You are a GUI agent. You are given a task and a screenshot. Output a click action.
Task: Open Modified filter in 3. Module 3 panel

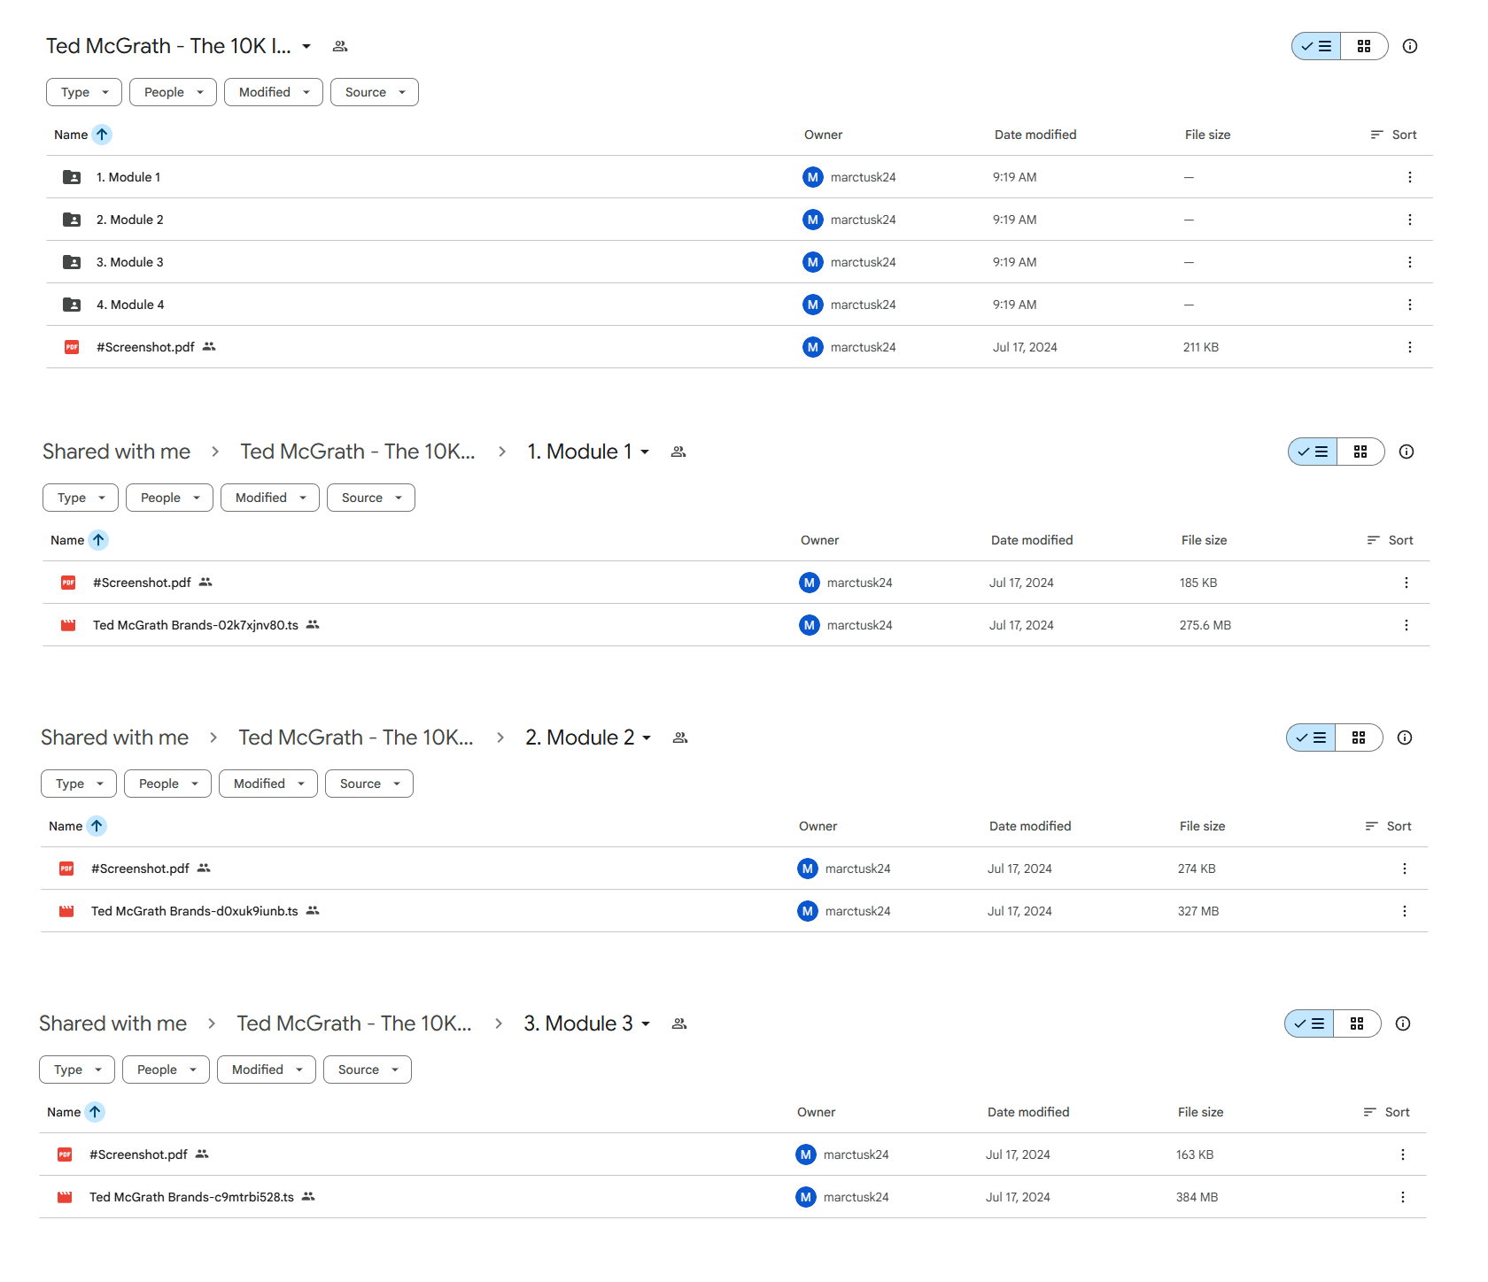tap(267, 1070)
